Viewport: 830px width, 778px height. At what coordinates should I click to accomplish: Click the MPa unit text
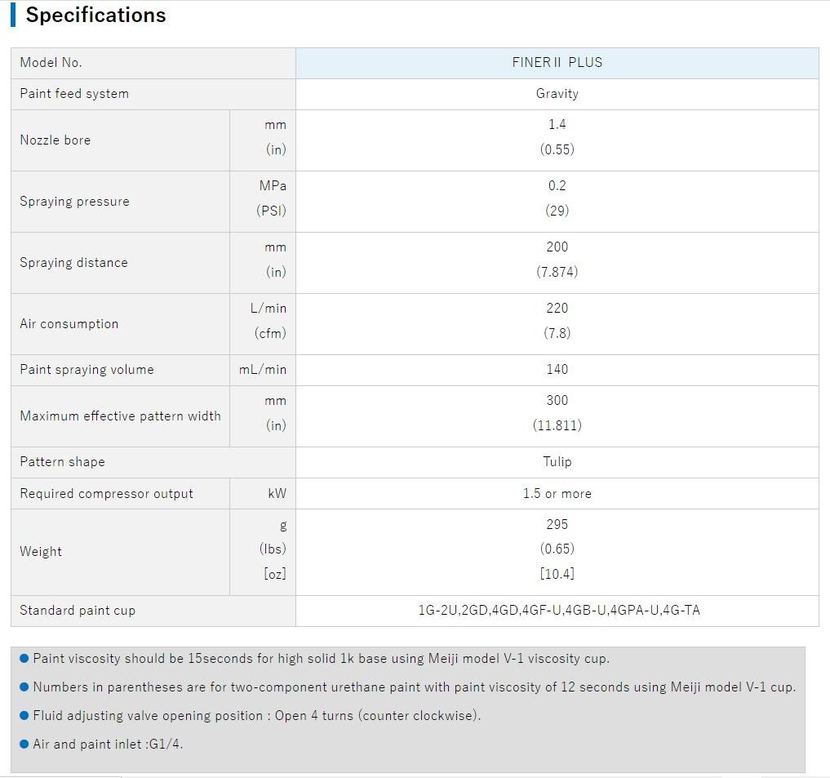[273, 186]
